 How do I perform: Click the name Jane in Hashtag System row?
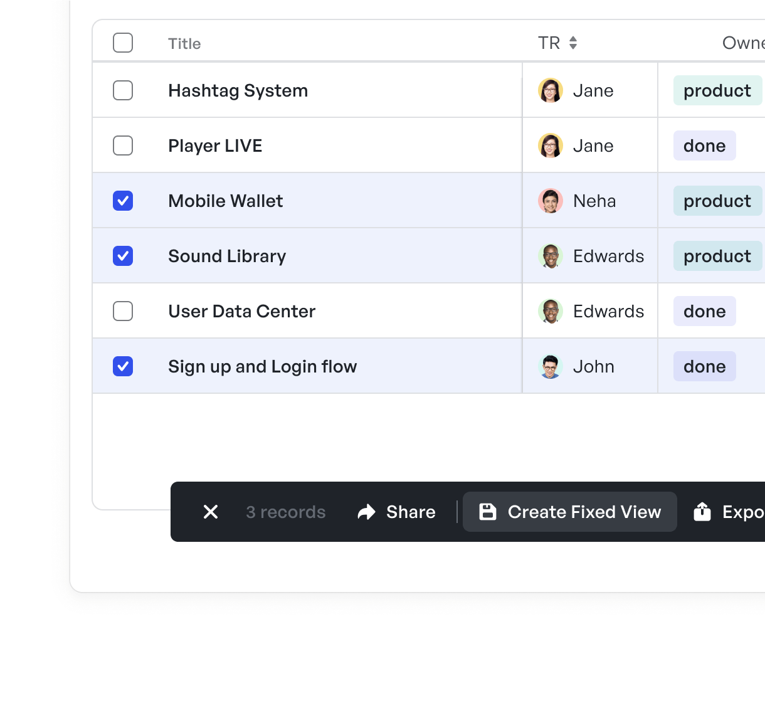point(593,90)
